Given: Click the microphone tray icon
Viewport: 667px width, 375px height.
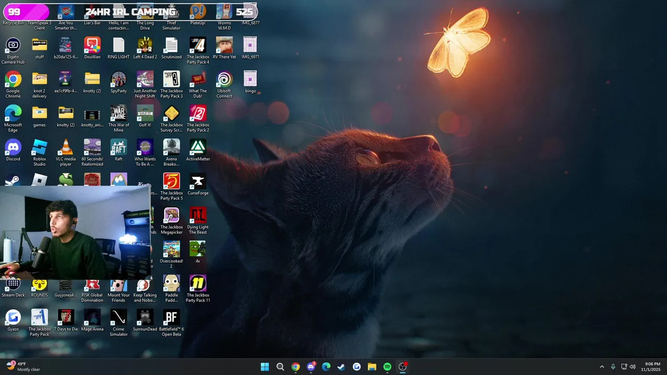Looking at the screenshot, I should tap(613, 367).
